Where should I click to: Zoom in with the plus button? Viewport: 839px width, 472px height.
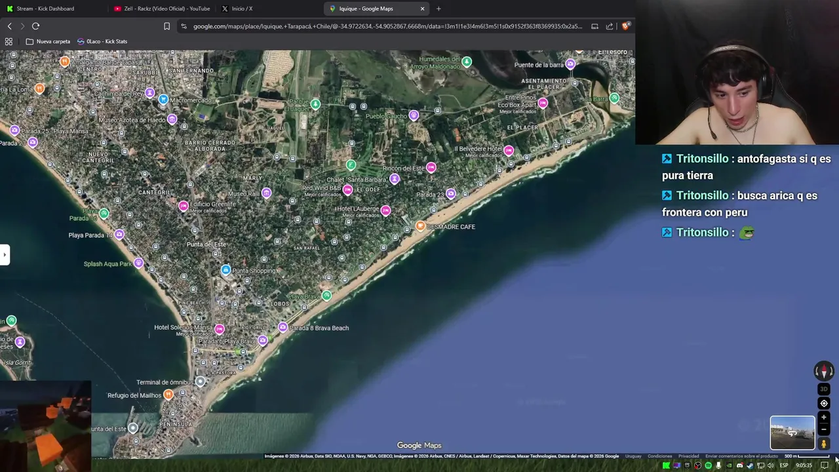coord(824,417)
